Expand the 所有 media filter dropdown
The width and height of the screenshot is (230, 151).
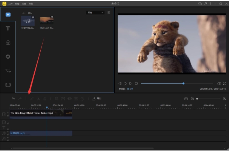click(x=95, y=12)
